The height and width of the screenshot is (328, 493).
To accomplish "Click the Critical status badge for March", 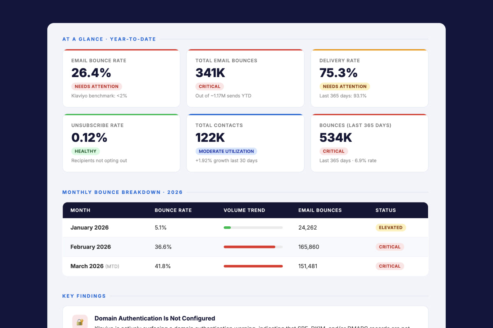I will click(390, 266).
